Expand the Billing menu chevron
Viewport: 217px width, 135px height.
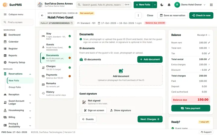[30, 118]
